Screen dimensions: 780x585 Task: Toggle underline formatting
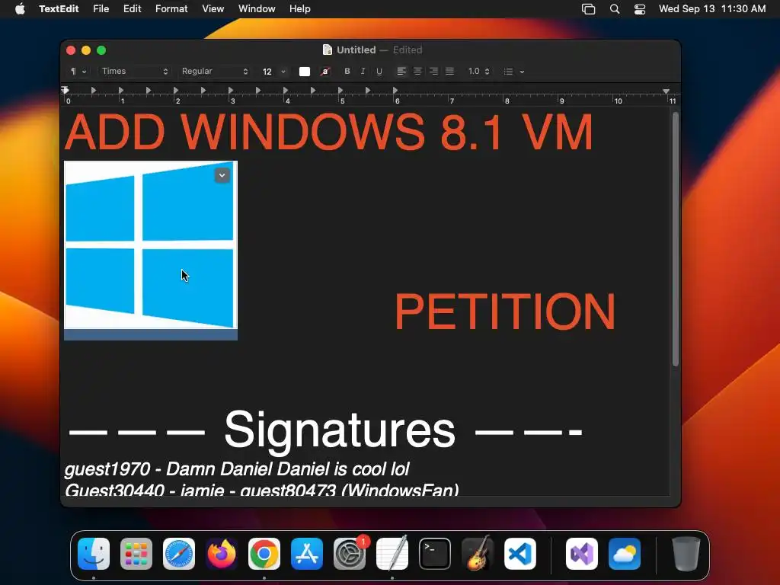379,72
